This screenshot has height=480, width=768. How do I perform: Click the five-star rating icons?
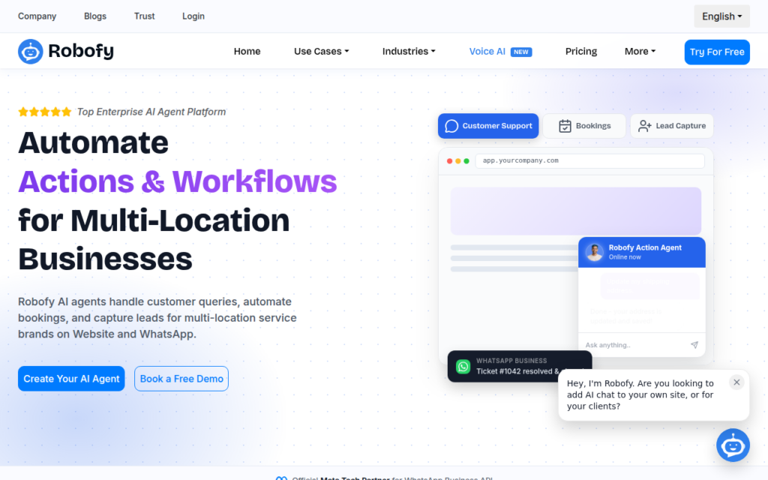[45, 112]
